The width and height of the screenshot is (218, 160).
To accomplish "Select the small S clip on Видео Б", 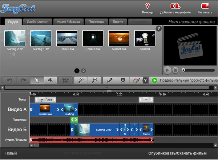I will pyautogui.click(x=125, y=130).
